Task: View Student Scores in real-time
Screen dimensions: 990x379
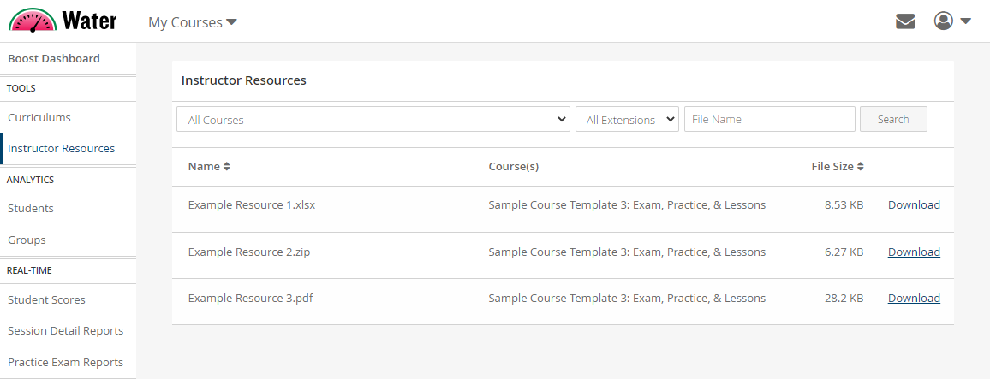Action: (46, 300)
